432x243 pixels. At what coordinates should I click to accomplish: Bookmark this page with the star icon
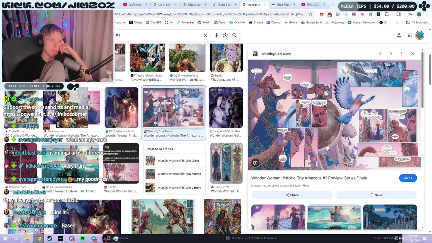point(310,14)
